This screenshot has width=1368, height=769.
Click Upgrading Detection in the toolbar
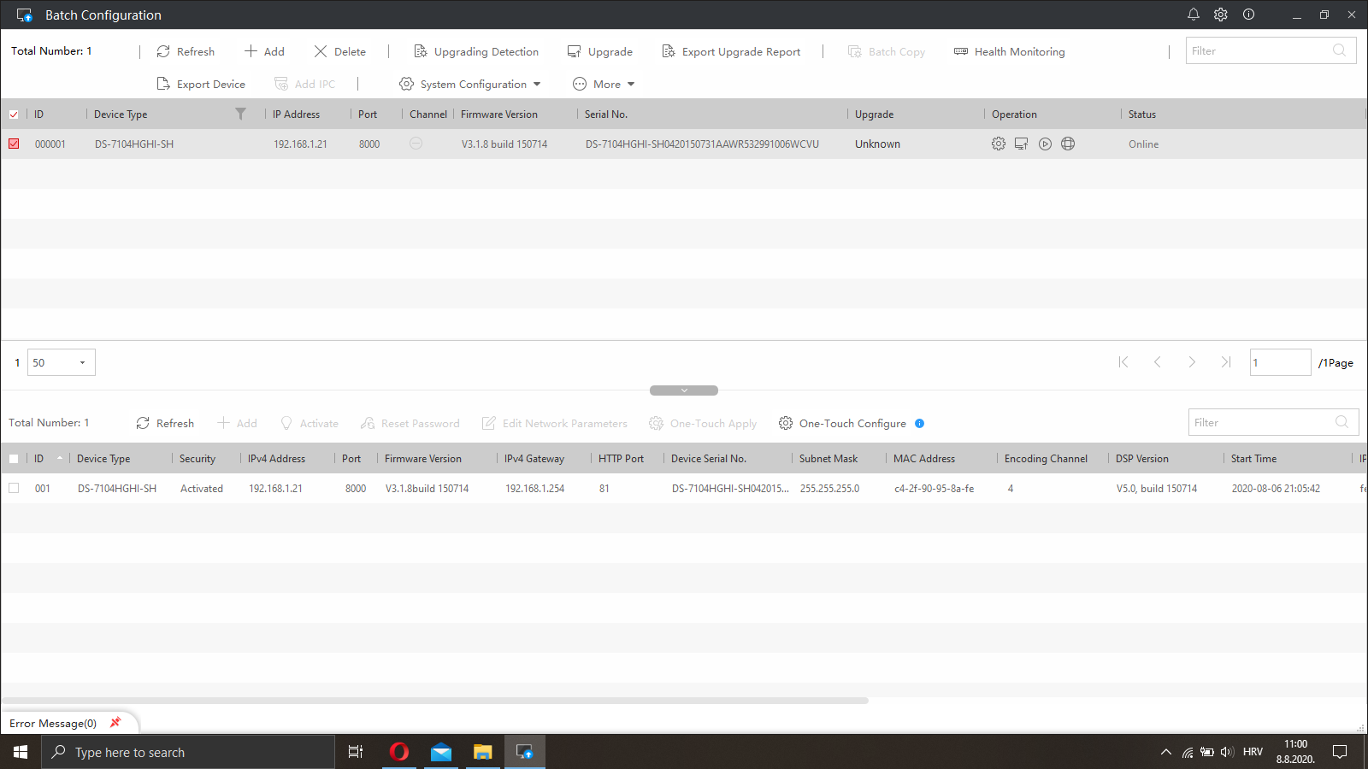476,51
